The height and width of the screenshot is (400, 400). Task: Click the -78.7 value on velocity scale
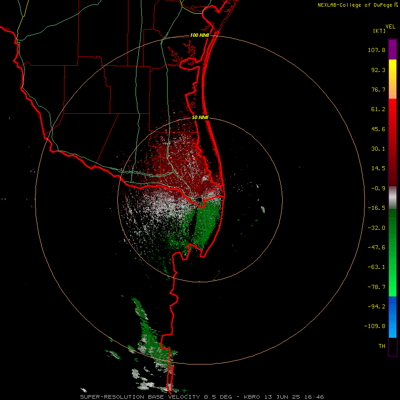[376, 287]
